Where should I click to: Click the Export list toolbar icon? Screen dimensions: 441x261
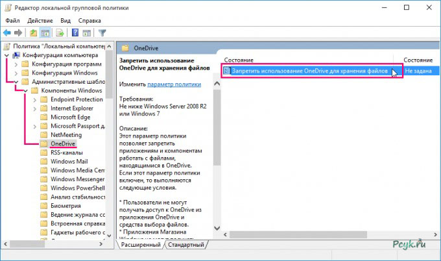[61, 32]
